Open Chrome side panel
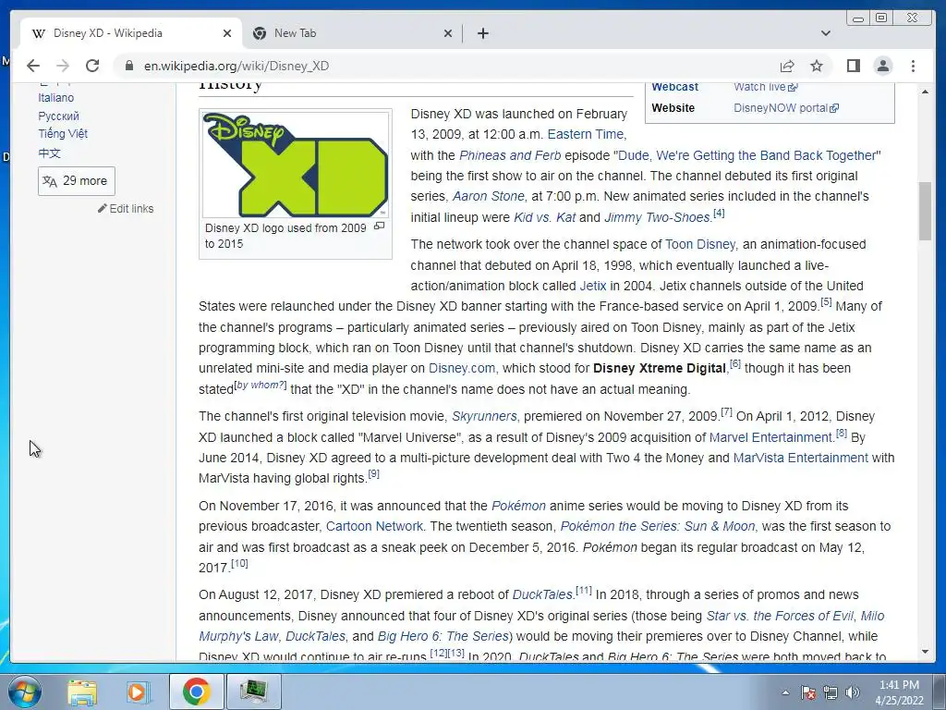The width and height of the screenshot is (946, 710). pos(853,66)
